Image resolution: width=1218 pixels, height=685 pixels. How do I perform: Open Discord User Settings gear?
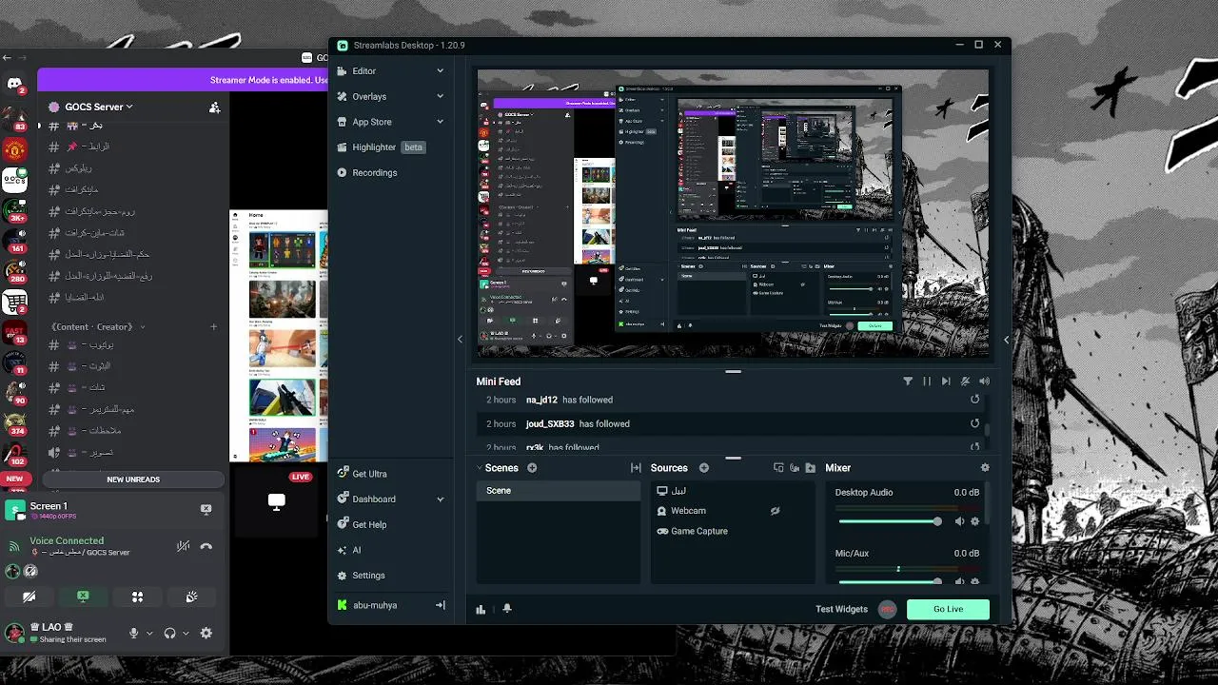click(x=206, y=633)
